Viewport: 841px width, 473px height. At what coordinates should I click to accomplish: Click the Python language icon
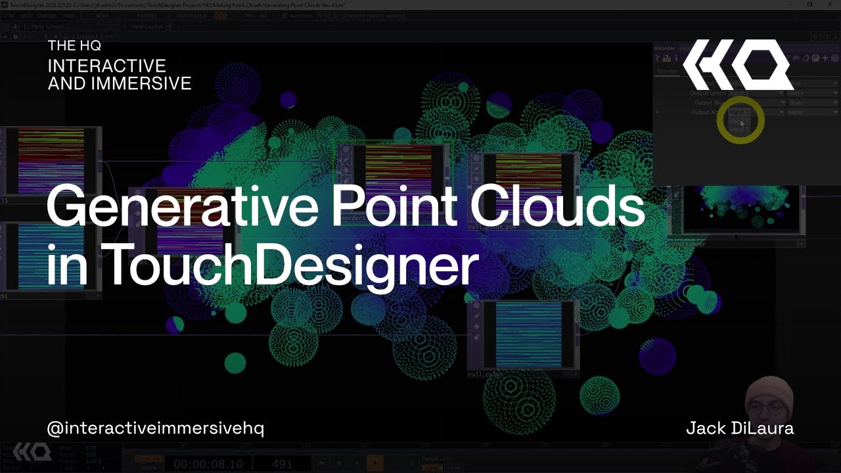pyautogui.click(x=815, y=58)
